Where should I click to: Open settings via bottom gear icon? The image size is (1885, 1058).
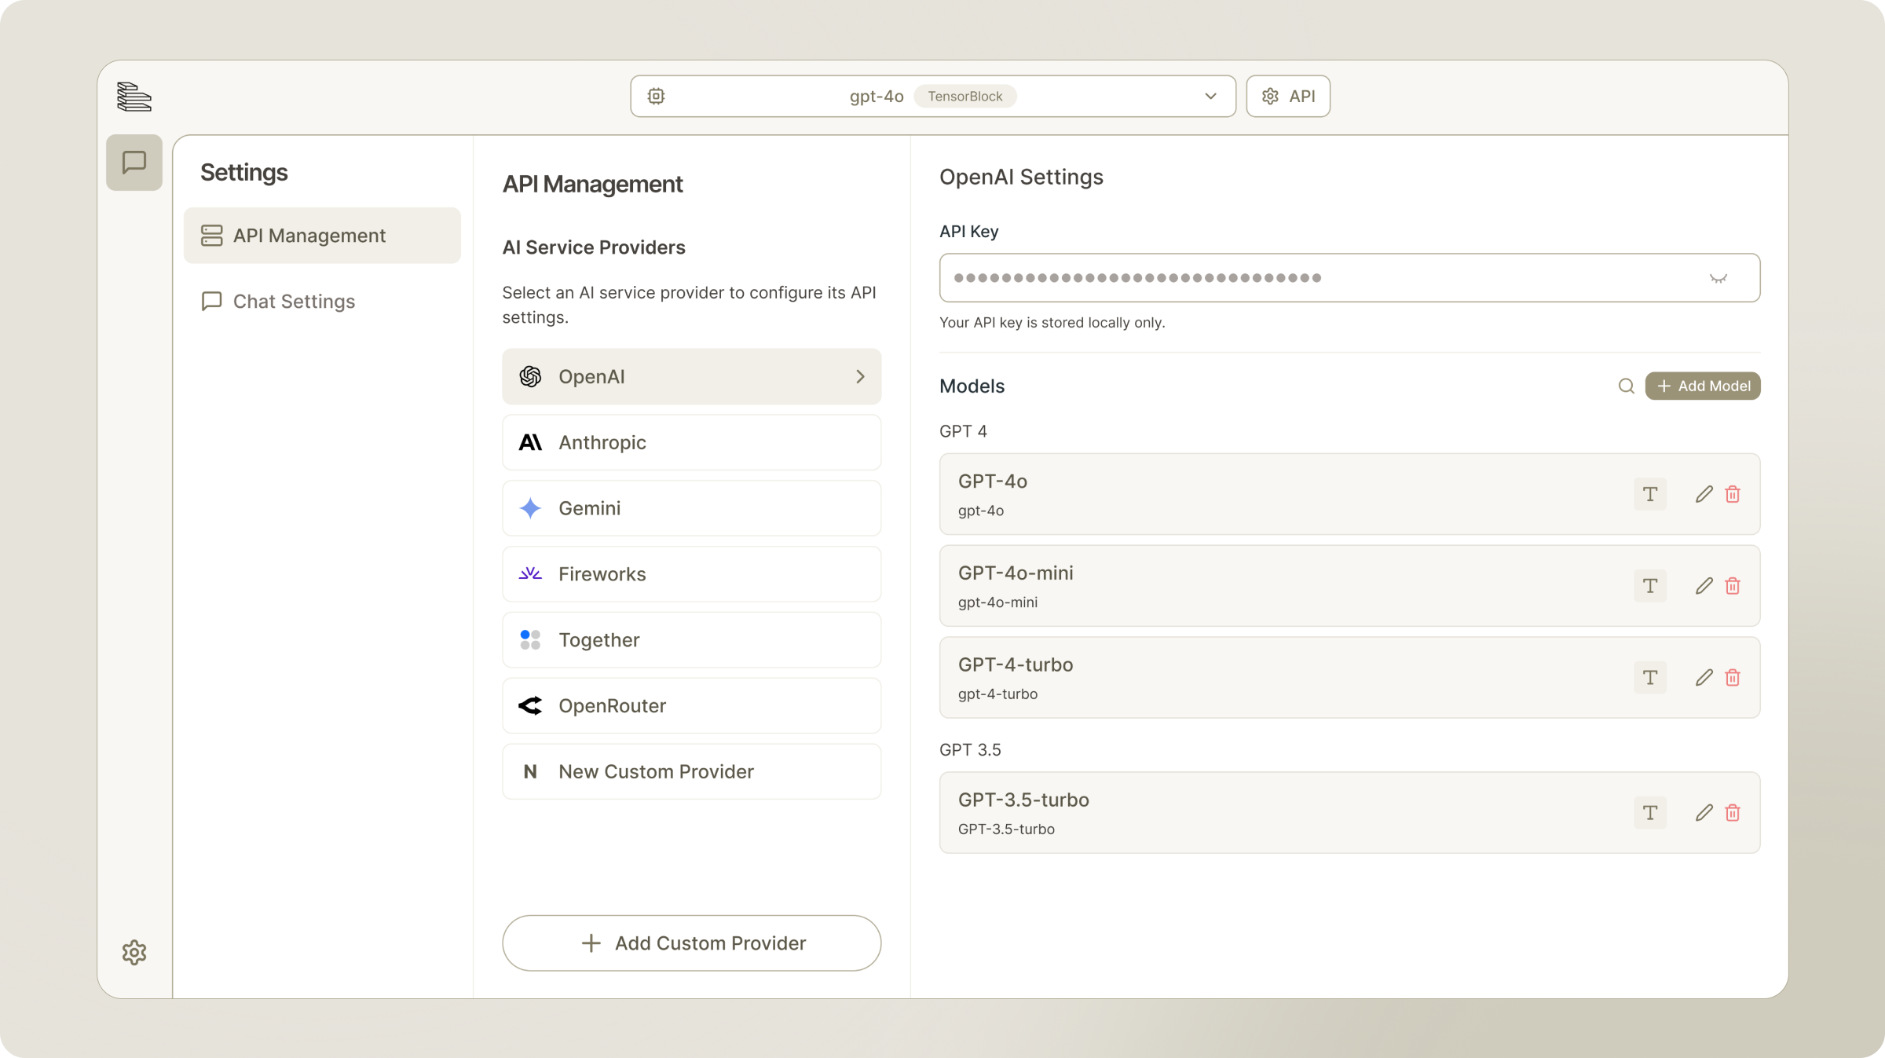click(x=134, y=952)
